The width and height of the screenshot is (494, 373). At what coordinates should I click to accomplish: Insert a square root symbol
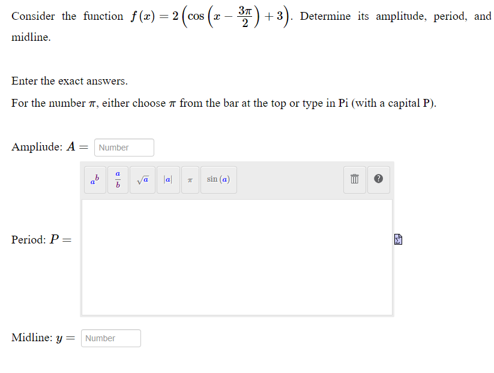point(142,179)
